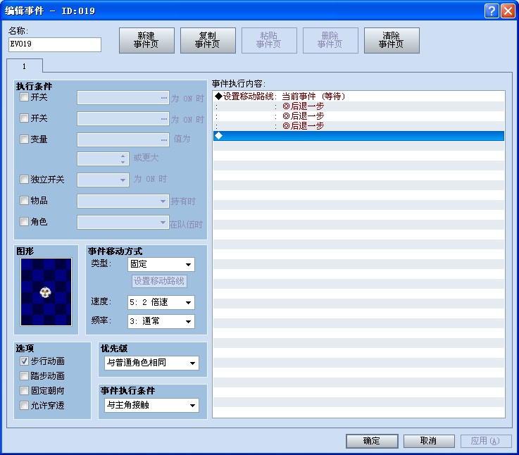519x455 pixels.
Task: Enable the 变量 condition checkbox
Action: click(x=24, y=139)
